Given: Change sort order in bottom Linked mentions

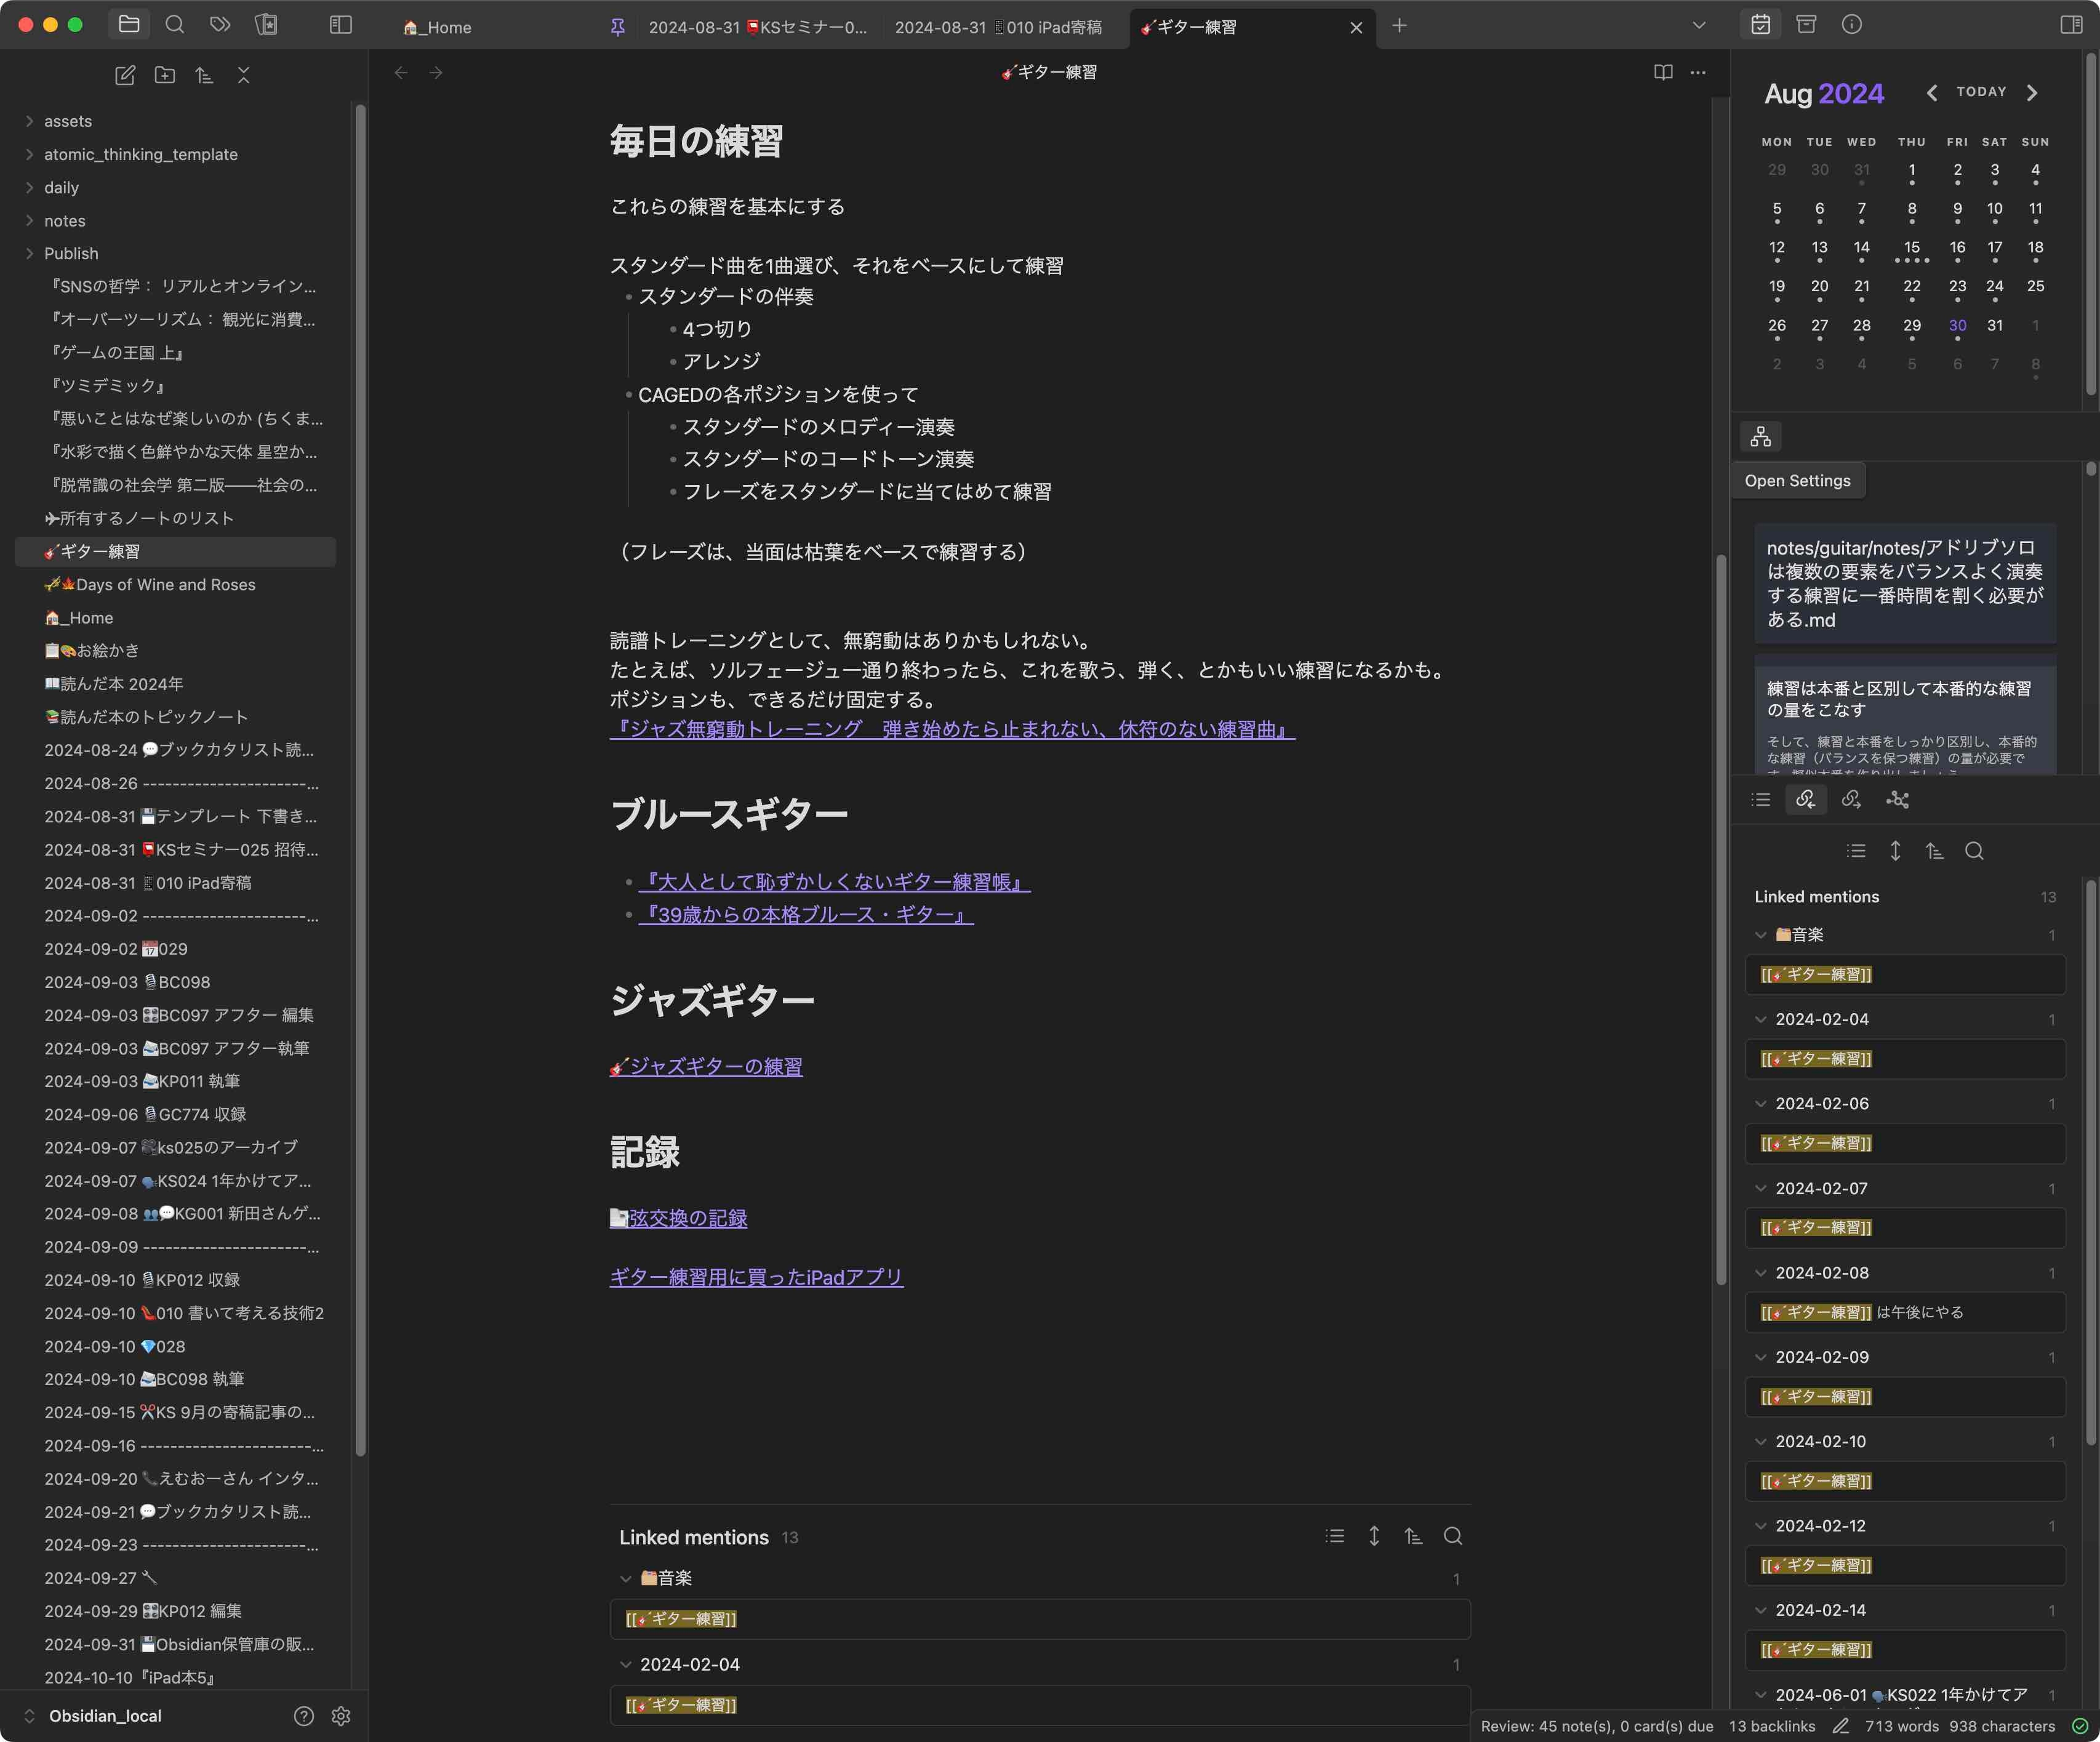Looking at the screenshot, I should pos(1413,1536).
